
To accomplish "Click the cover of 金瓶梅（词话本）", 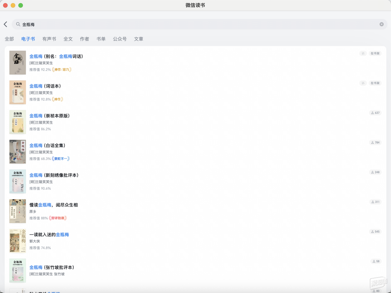I will pyautogui.click(x=18, y=92).
